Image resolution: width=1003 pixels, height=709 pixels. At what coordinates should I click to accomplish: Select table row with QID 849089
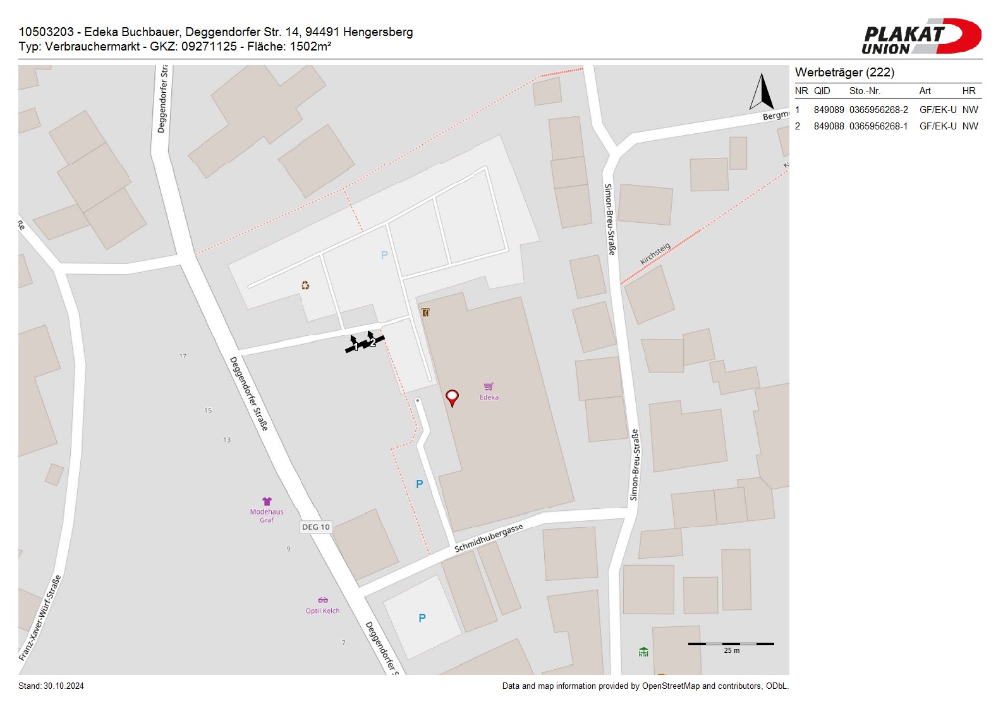point(887,110)
